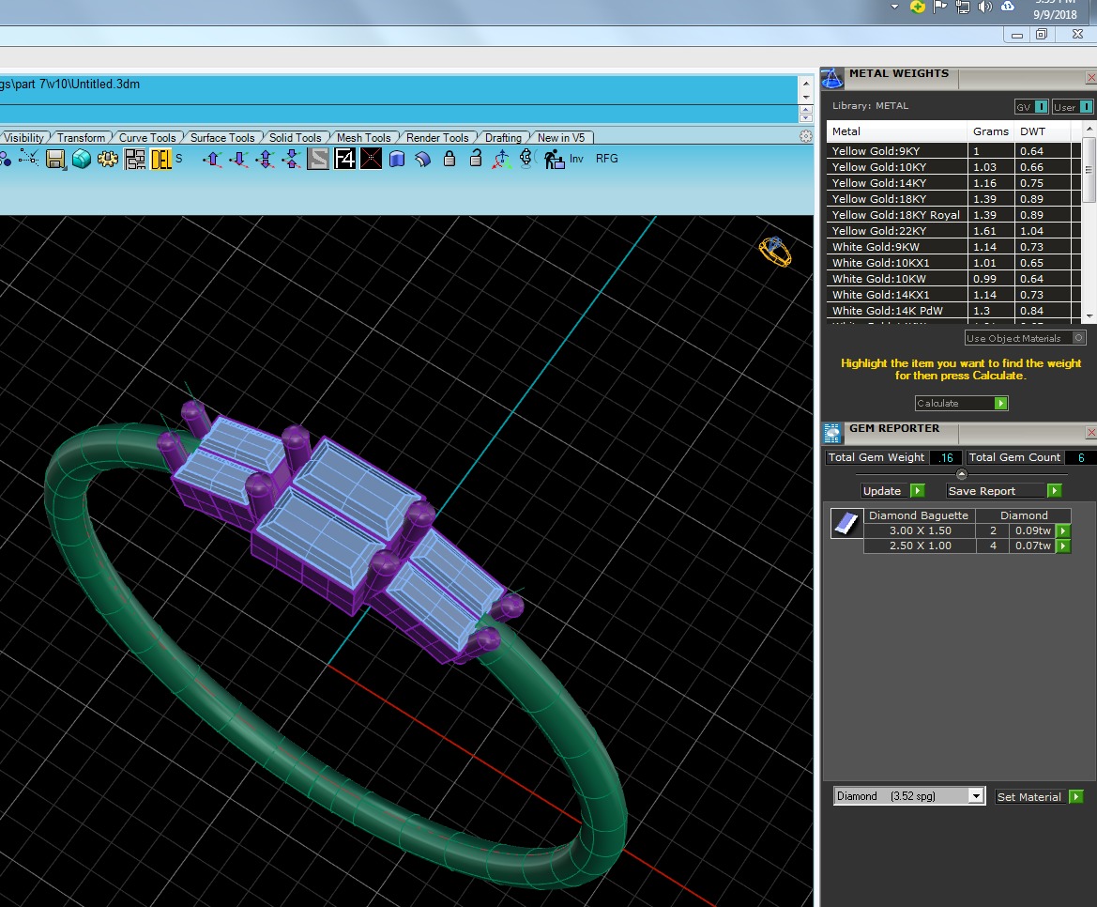The height and width of the screenshot is (907, 1097).
Task: Click metal list scroll up arrow
Action: [1089, 130]
